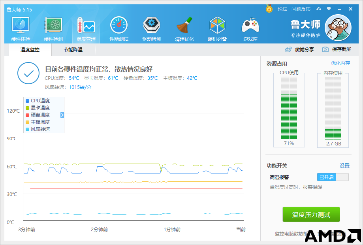Toggle 主板温度 legend series
The height and width of the screenshot is (245, 363).
click(x=38, y=122)
